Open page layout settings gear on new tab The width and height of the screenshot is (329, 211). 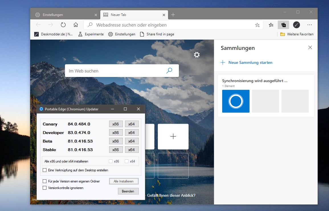pyautogui.click(x=197, y=55)
